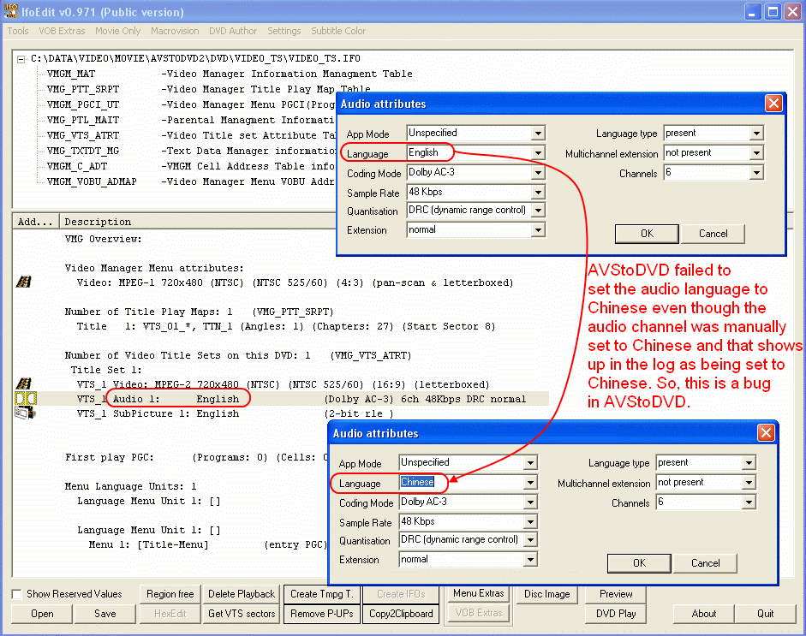The image size is (806, 636).
Task: Click the film icon beside VTS_1 Video row
Action: point(24,383)
